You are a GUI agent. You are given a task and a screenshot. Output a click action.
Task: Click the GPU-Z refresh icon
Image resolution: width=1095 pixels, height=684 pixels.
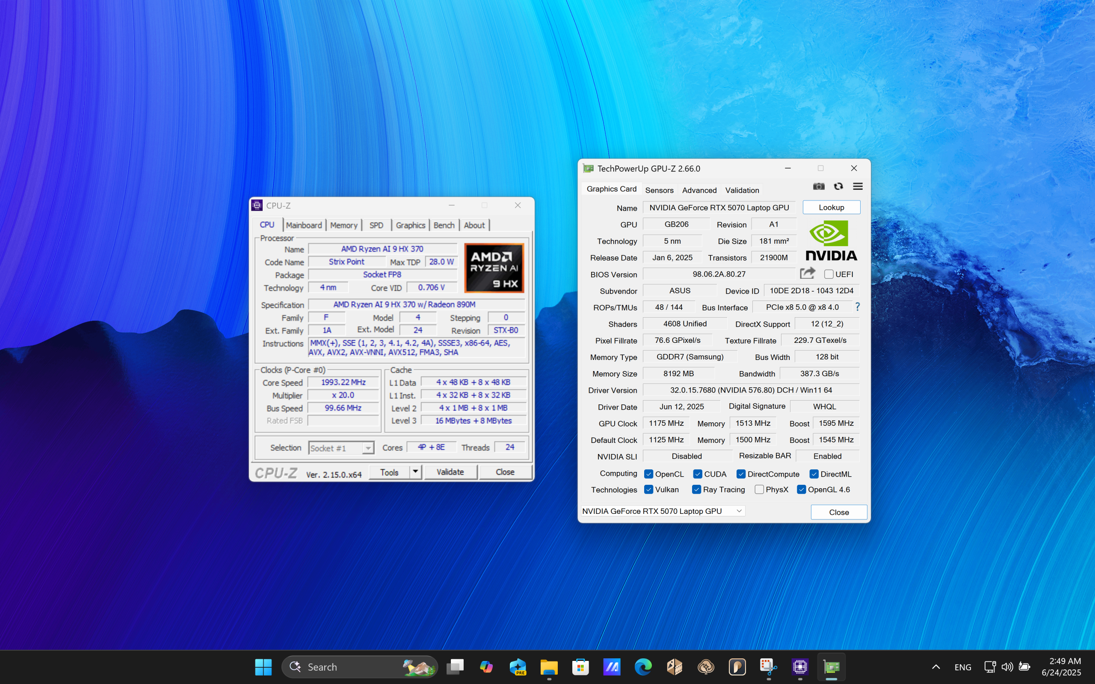838,186
